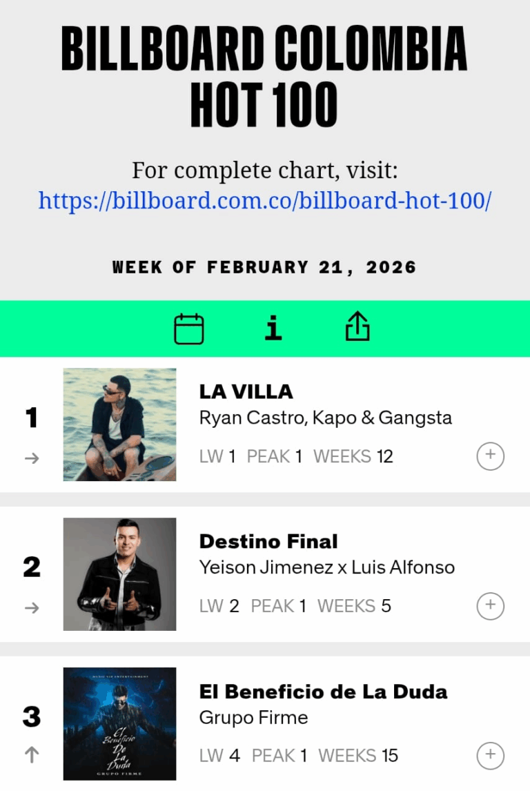Open Destino Final cover art thumbnail
Screen dimensions: 530x791
pyautogui.click(x=119, y=574)
